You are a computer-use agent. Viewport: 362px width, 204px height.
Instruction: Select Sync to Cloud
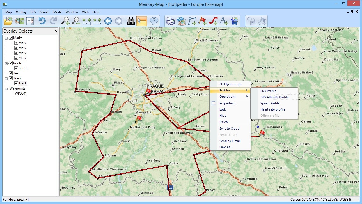pyautogui.click(x=230, y=129)
